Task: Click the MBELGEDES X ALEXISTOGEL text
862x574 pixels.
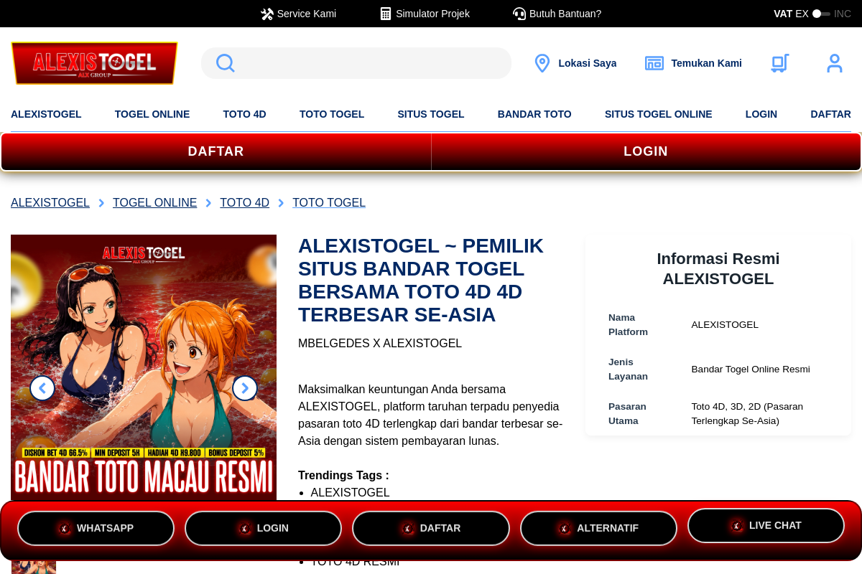Action: (380, 344)
